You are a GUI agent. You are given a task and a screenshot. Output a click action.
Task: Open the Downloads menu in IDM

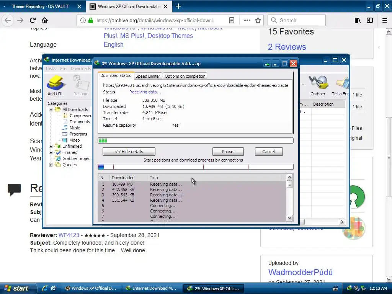81,69
